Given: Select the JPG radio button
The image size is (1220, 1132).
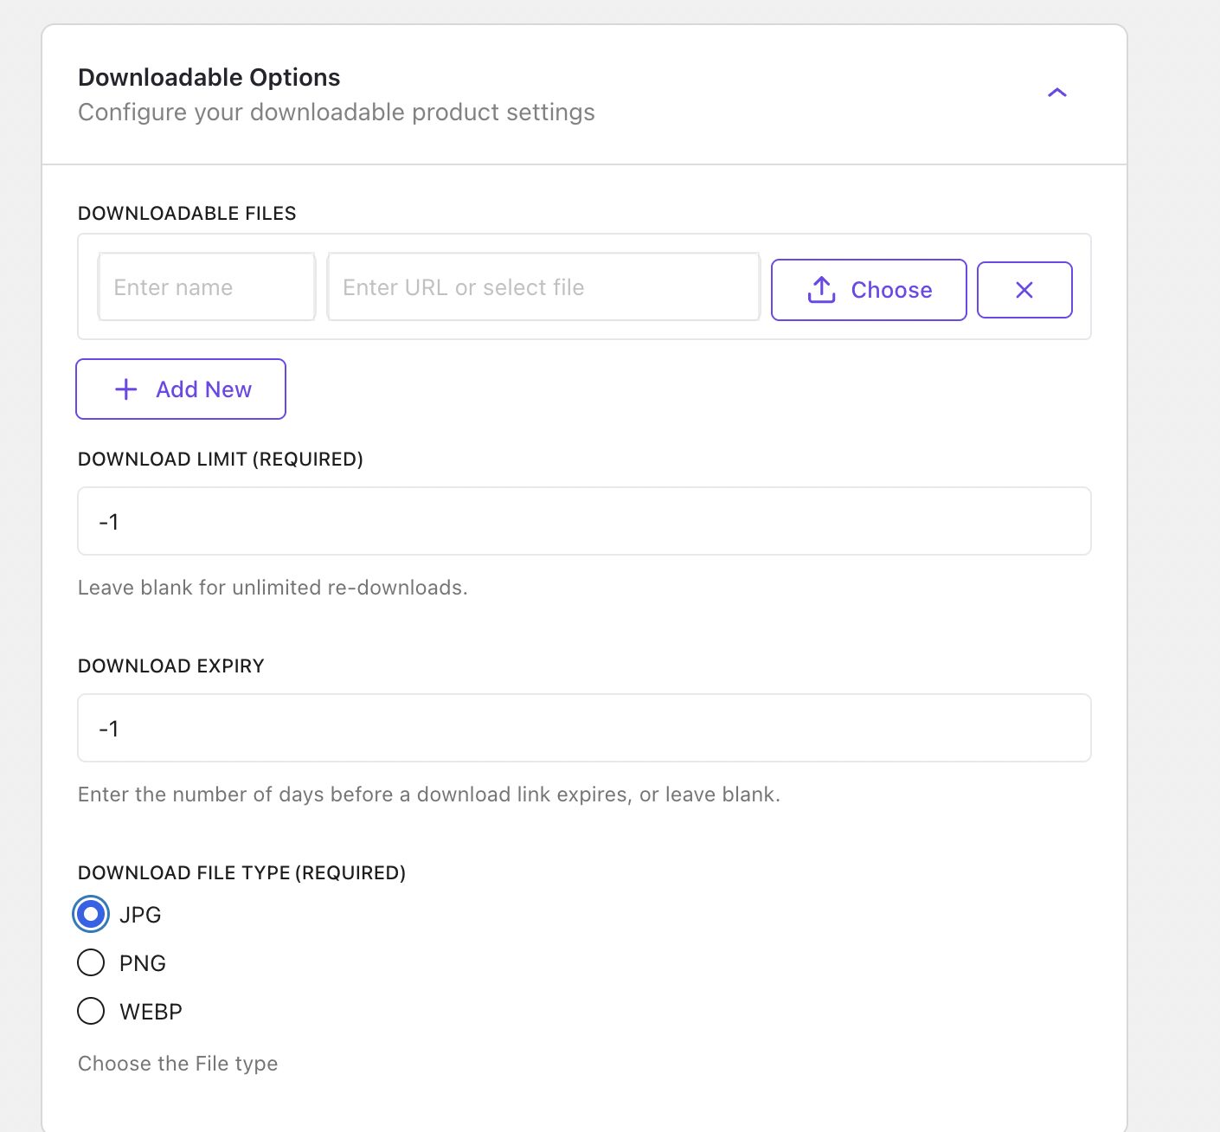Looking at the screenshot, I should pyautogui.click(x=90, y=914).
